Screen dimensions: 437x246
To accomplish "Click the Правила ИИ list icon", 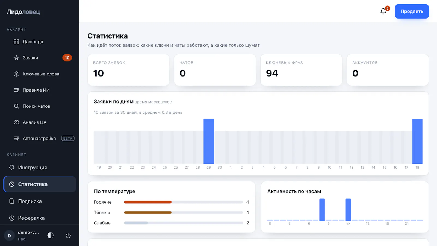I will (16, 90).
